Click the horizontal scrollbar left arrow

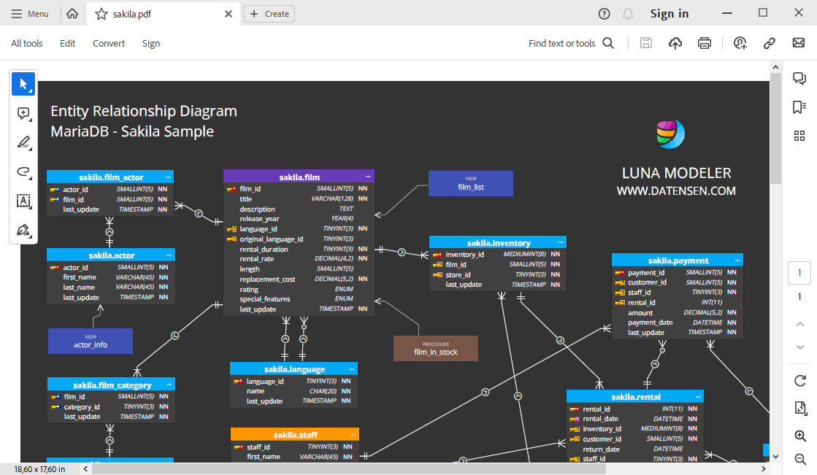[85, 468]
